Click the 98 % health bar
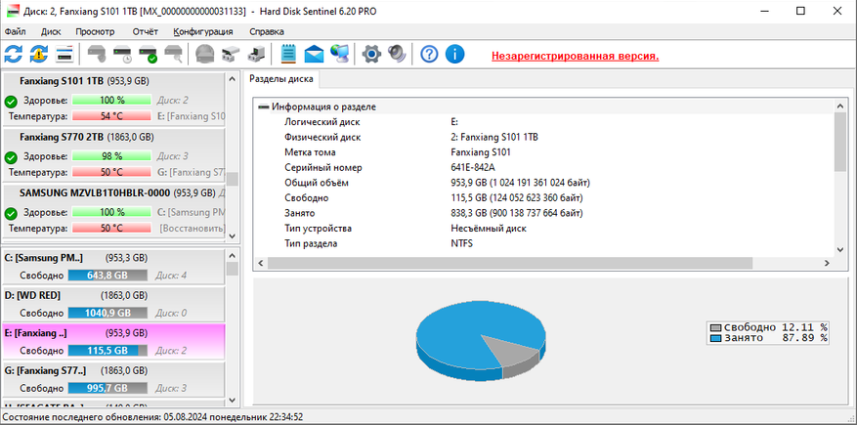The image size is (857, 425). (x=111, y=155)
